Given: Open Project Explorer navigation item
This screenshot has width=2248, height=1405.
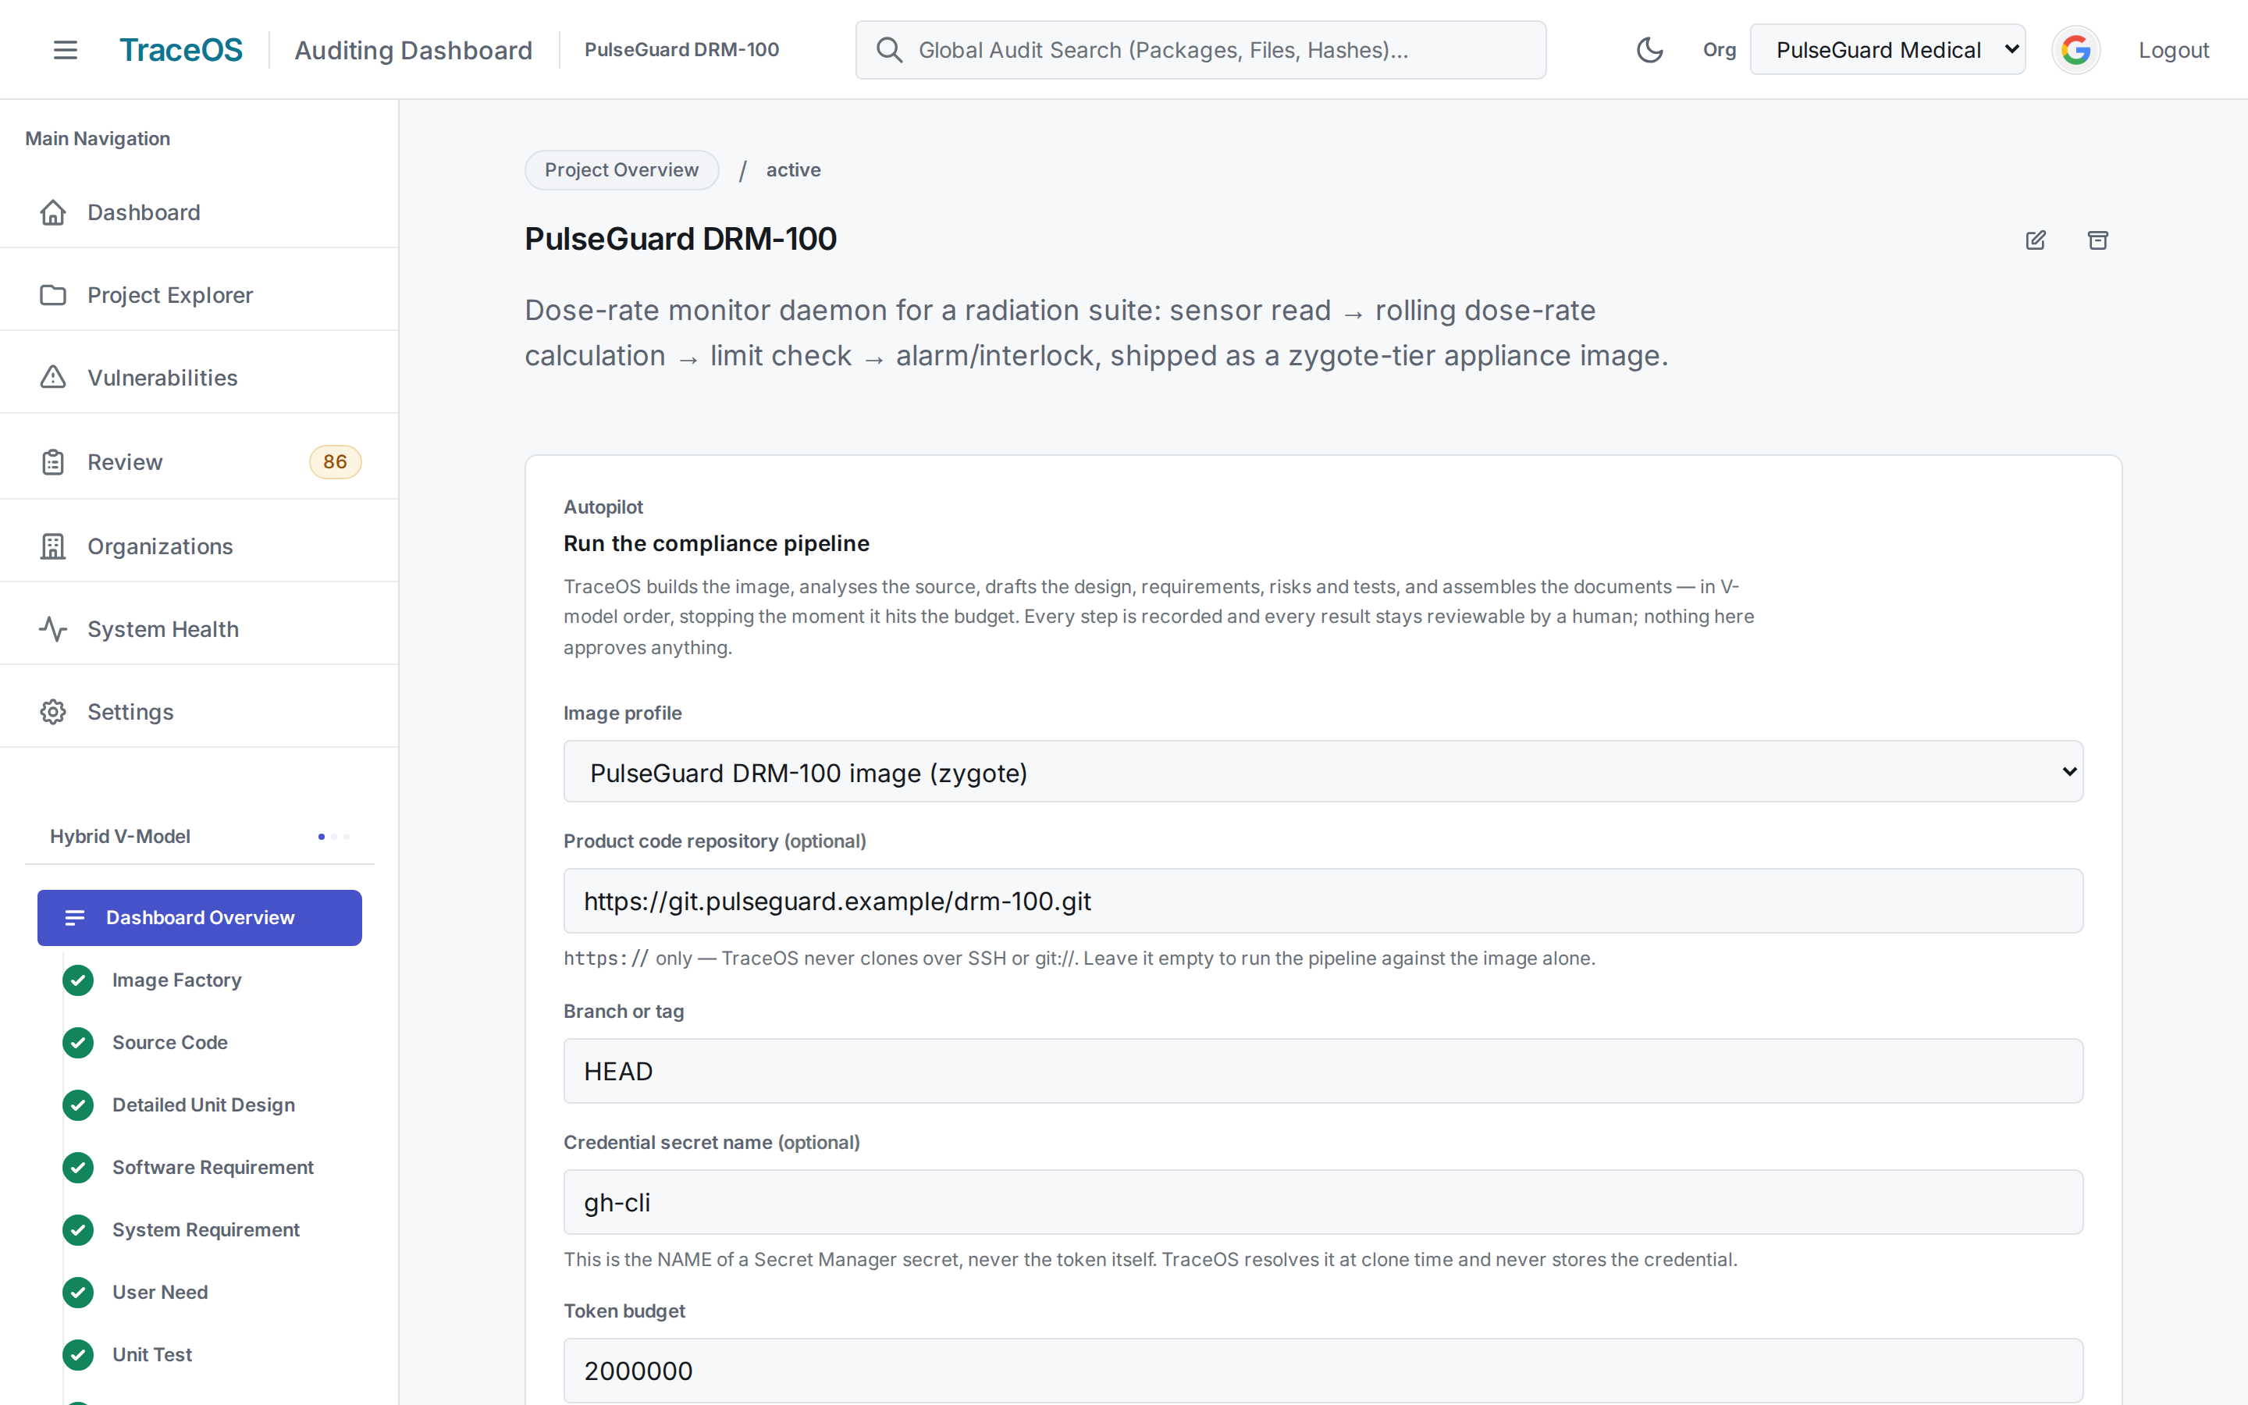Looking at the screenshot, I should [199, 296].
